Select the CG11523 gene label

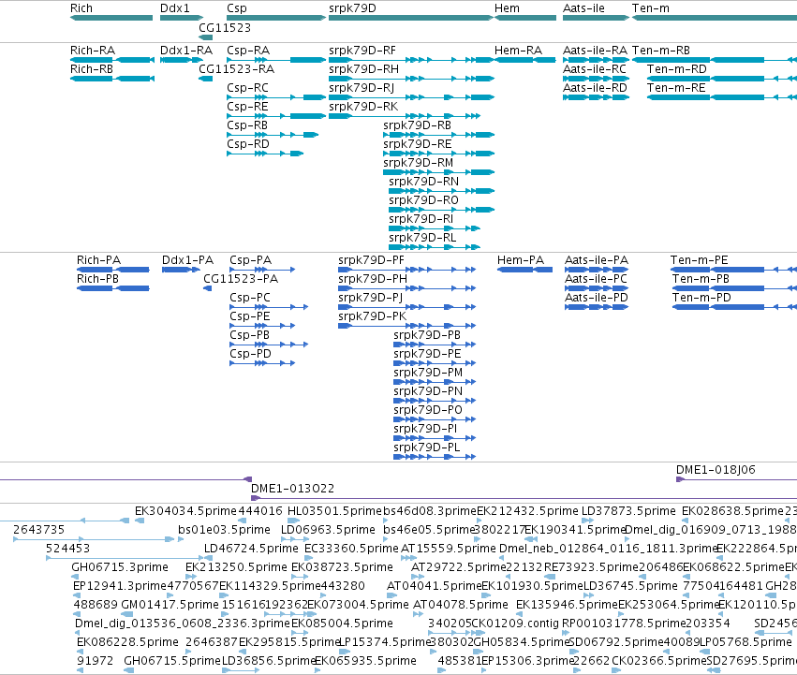[x=225, y=27]
